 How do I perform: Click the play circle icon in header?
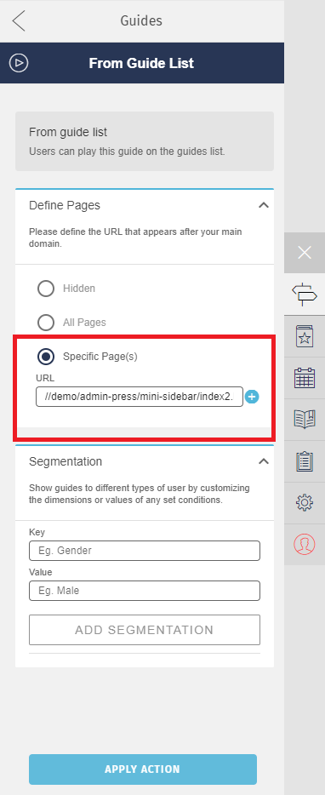point(19,63)
